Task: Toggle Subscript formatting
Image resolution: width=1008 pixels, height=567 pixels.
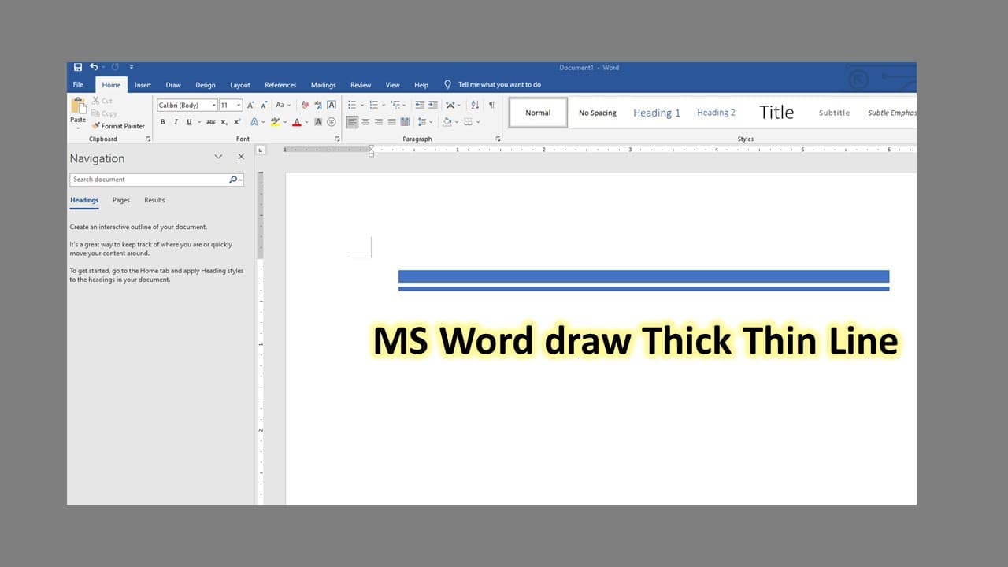Action: (224, 122)
